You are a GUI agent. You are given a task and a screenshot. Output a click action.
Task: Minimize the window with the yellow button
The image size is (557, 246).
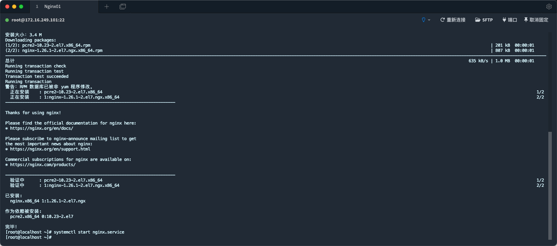(14, 7)
